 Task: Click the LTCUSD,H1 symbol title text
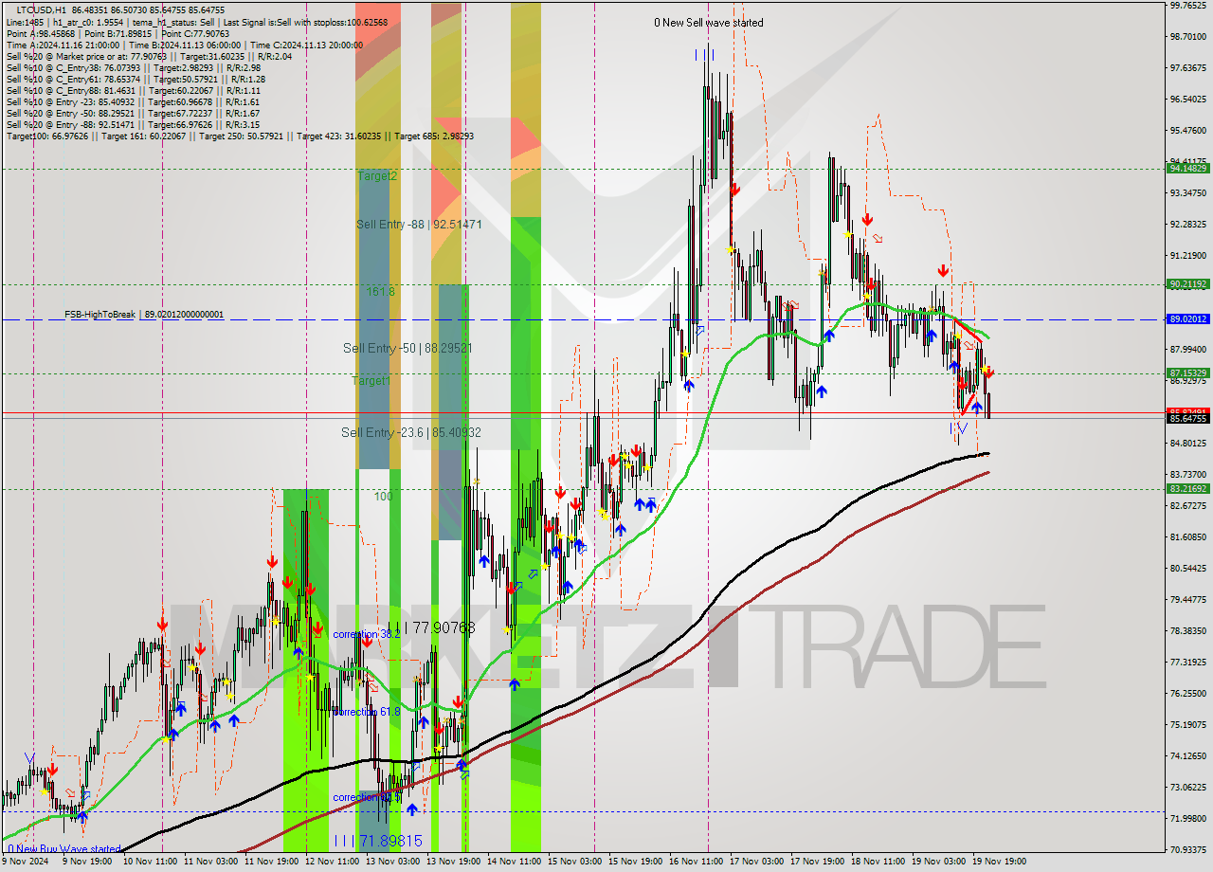click(x=43, y=9)
